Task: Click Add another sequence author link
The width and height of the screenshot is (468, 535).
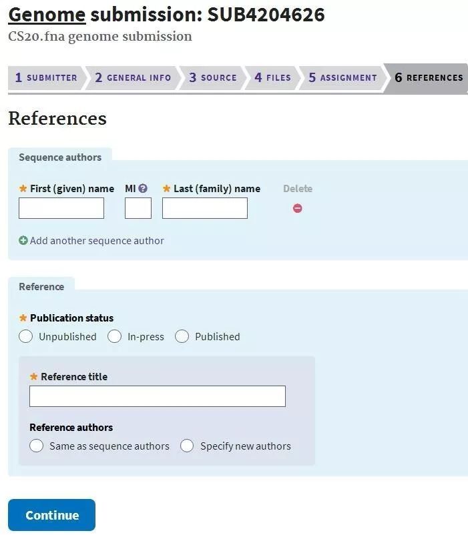Action: [97, 241]
